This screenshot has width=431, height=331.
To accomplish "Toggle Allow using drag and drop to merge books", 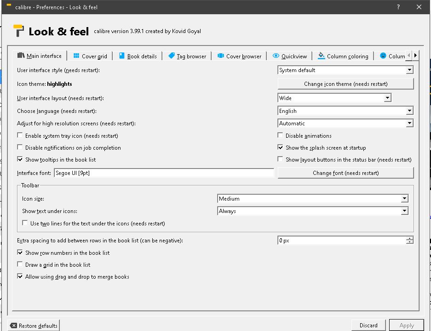I will pyautogui.click(x=20, y=276).
